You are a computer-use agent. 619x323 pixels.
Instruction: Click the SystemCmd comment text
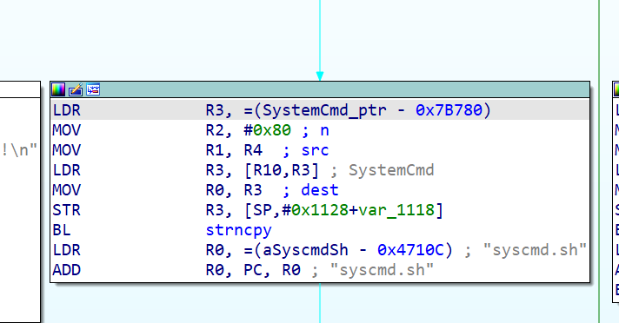click(x=391, y=170)
